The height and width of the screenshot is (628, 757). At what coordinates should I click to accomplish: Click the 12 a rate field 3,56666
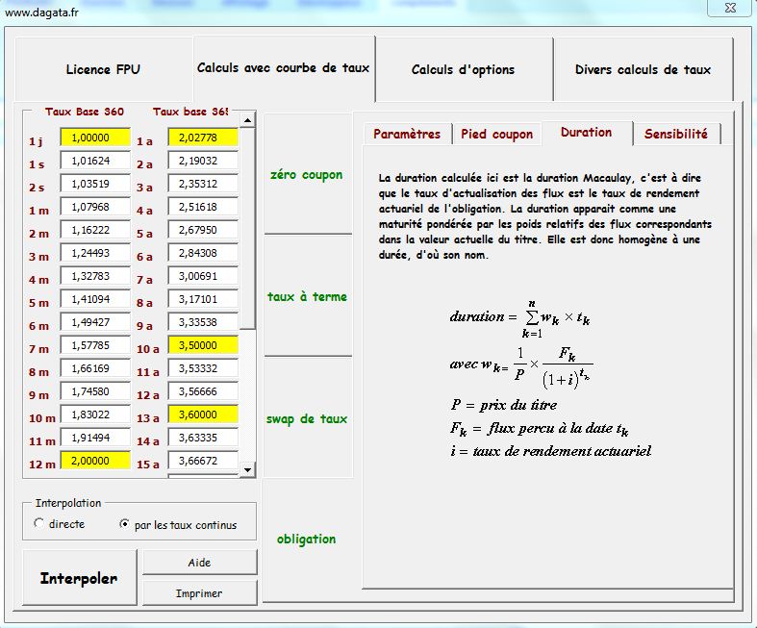tap(203, 391)
